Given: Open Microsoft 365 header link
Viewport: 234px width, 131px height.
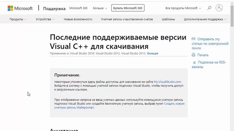Looking at the screenshot, I should pos(78,8).
